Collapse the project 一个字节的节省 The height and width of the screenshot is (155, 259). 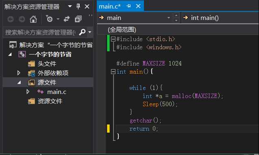coord(10,55)
